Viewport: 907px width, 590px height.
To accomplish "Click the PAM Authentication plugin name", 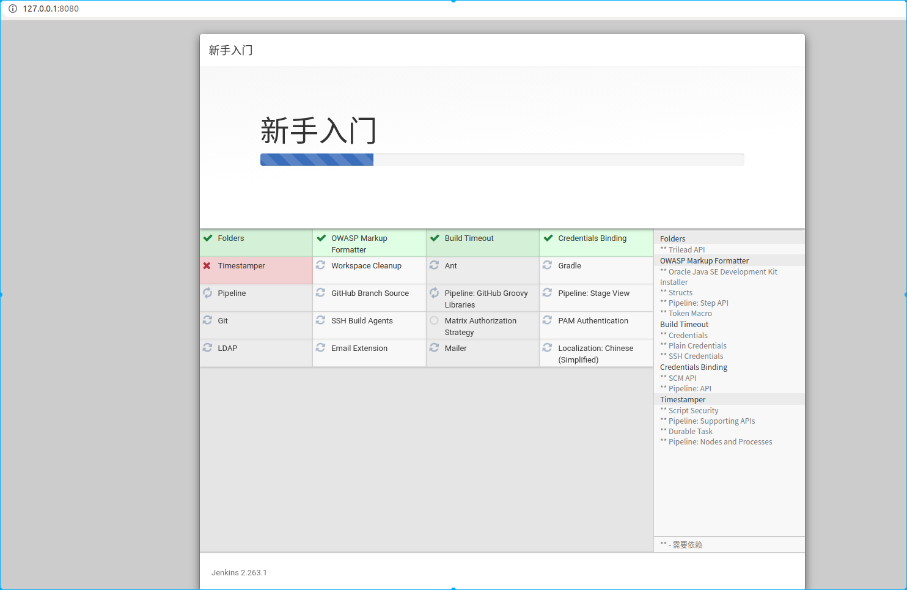I will [x=593, y=321].
